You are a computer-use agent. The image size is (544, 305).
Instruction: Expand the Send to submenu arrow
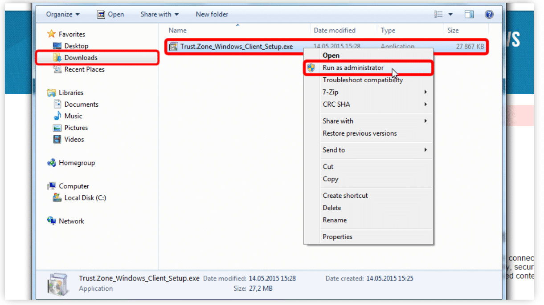(x=425, y=150)
